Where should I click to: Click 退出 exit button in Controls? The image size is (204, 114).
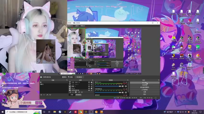[x=145, y=94]
